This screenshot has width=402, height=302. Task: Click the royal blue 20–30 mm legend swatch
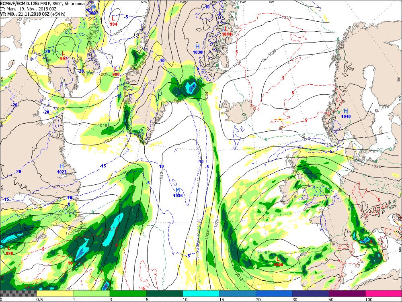[274, 293]
